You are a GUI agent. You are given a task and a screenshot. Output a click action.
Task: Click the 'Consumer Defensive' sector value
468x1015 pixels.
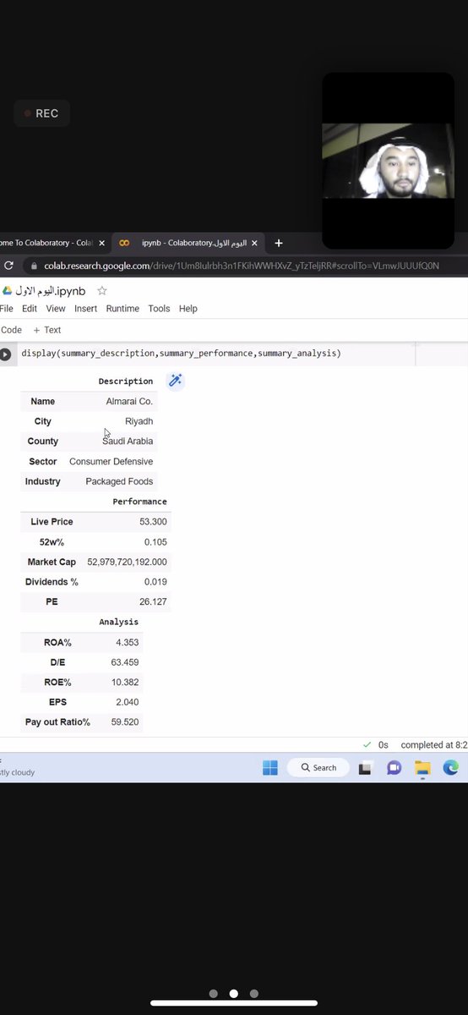point(112,462)
